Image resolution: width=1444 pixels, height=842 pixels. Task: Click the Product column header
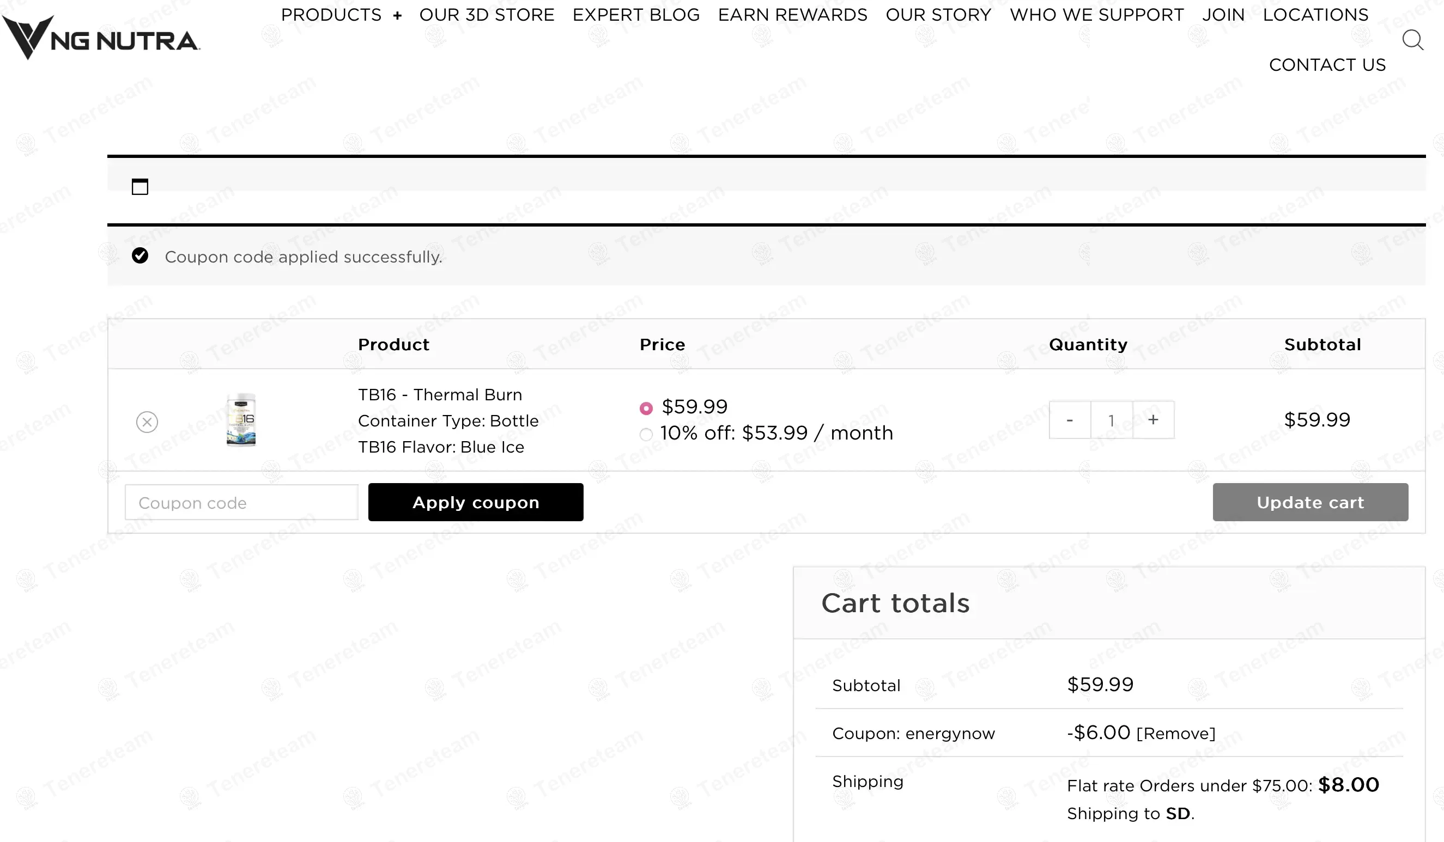point(393,345)
